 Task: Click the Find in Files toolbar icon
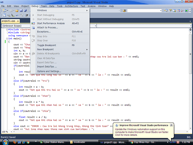tap(124, 11)
